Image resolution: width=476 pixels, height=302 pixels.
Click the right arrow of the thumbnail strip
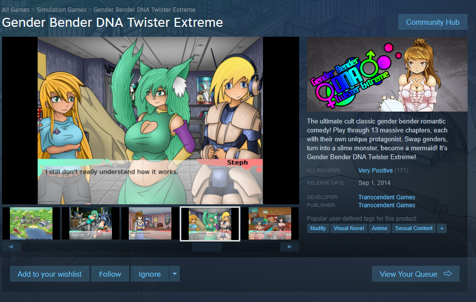(290, 246)
